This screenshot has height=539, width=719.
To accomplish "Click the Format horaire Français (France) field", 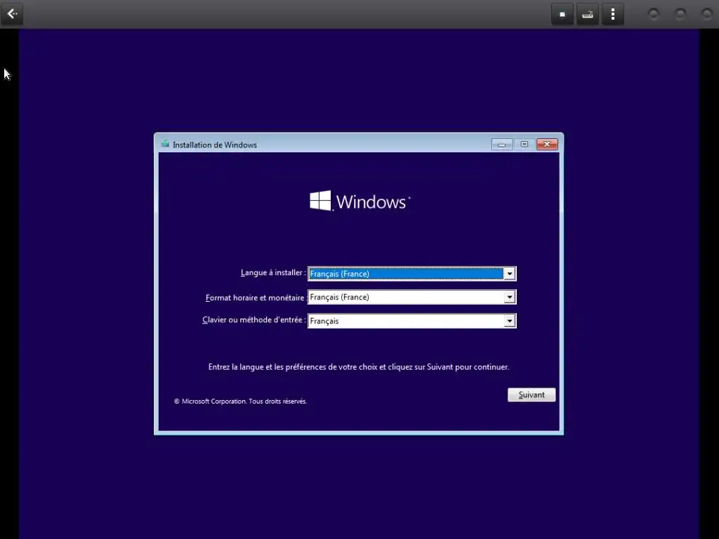I will coord(411,297).
